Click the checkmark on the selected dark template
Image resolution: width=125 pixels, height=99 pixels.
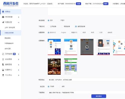pos(87,47)
